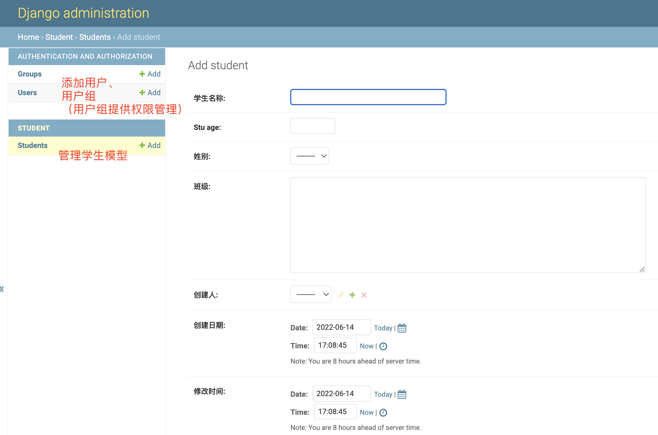Click + Add next to Students
The height and width of the screenshot is (435, 658).
click(149, 145)
